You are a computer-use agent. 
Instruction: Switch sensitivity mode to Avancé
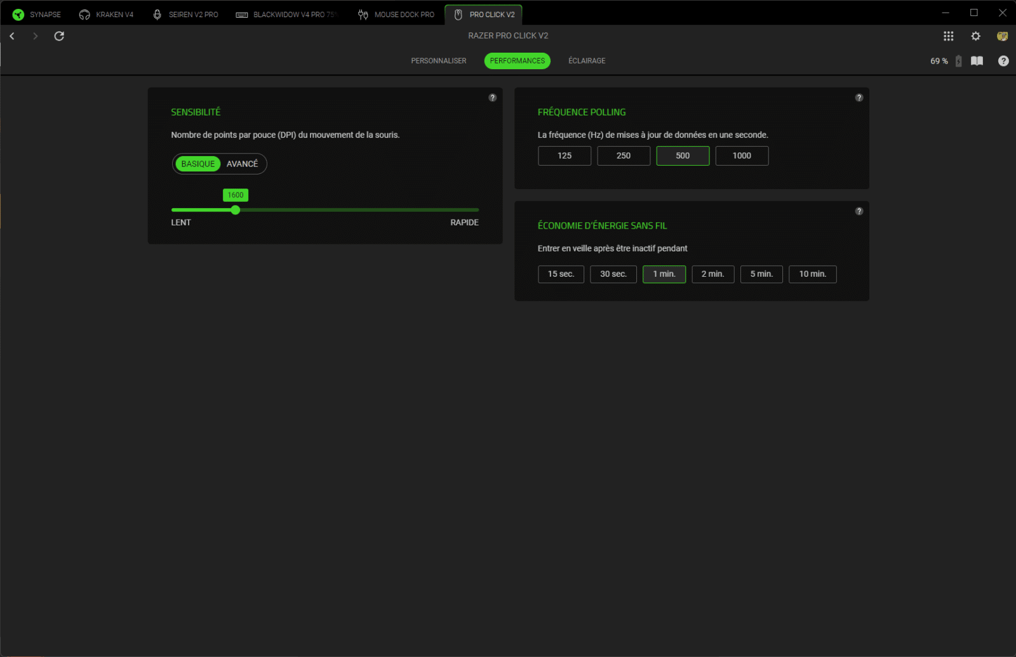coord(242,164)
